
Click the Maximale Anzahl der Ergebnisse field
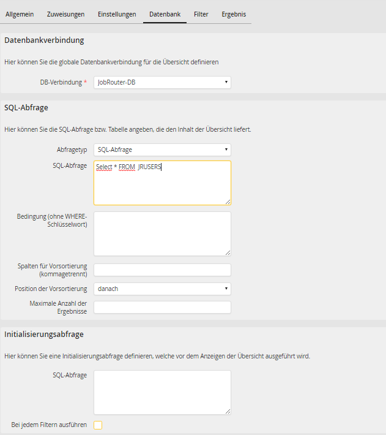point(162,307)
